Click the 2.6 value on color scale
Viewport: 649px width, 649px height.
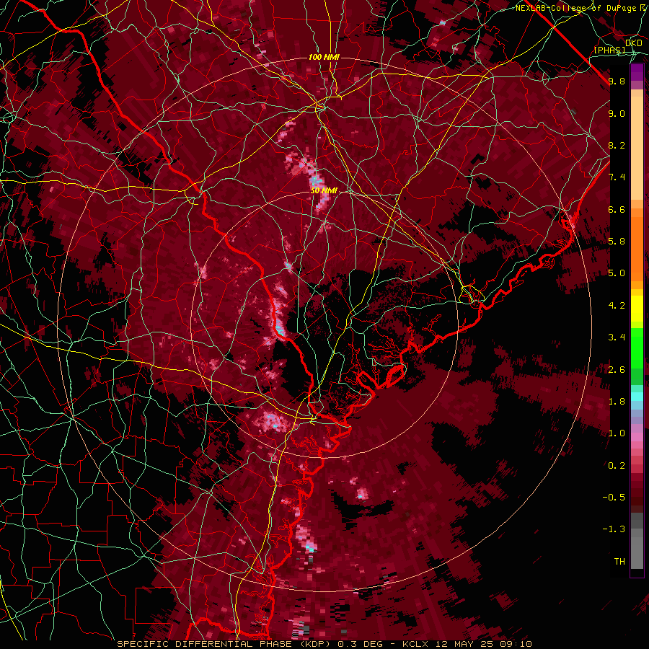point(617,370)
